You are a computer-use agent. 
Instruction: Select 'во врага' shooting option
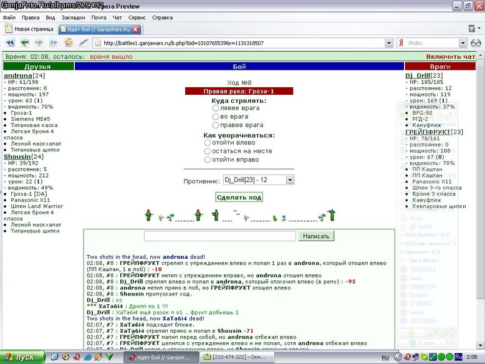pyautogui.click(x=215, y=117)
